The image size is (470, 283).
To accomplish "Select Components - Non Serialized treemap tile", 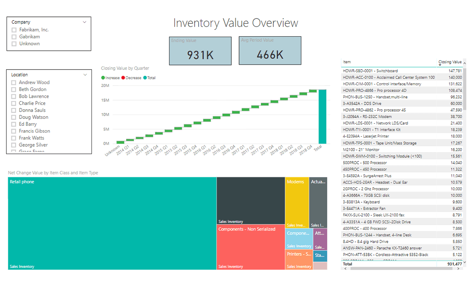I will pos(251,247).
